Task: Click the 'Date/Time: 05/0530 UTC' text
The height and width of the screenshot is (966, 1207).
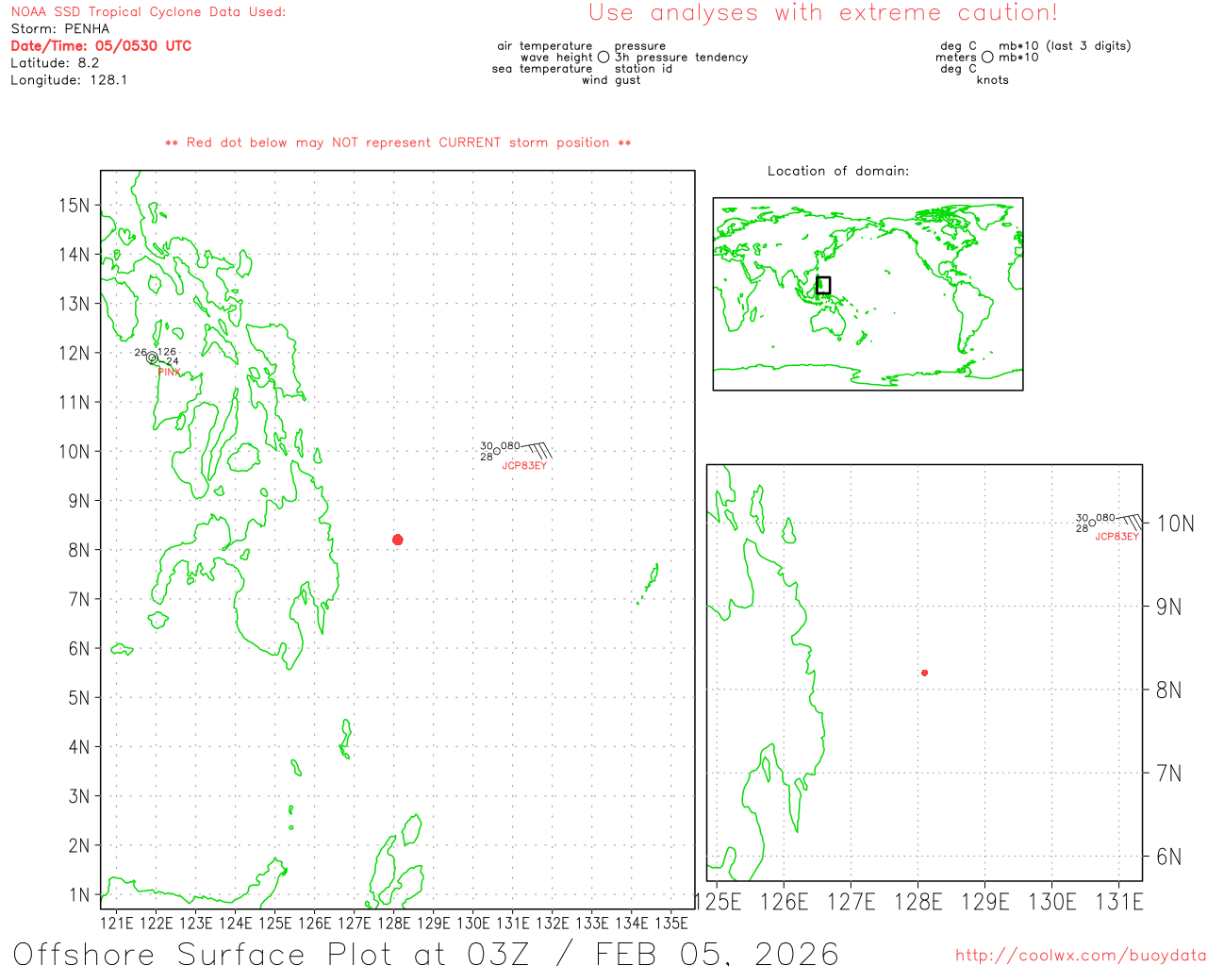Action: point(101,45)
